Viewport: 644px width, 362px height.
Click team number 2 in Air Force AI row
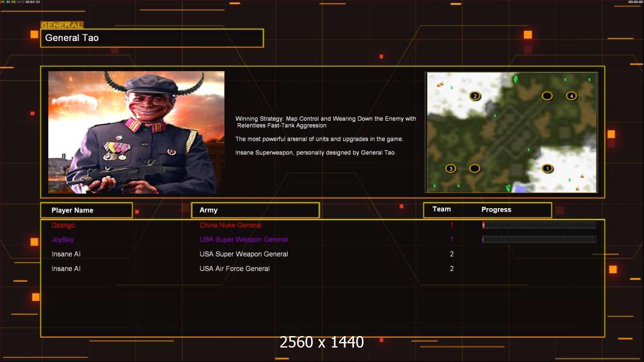452,268
